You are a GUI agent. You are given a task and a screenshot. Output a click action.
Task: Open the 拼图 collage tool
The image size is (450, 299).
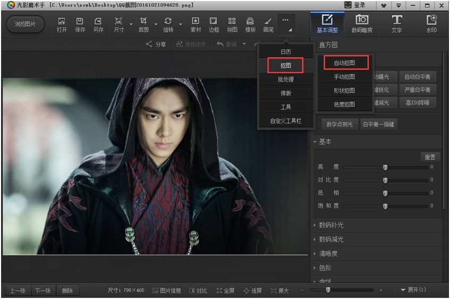[232, 24]
